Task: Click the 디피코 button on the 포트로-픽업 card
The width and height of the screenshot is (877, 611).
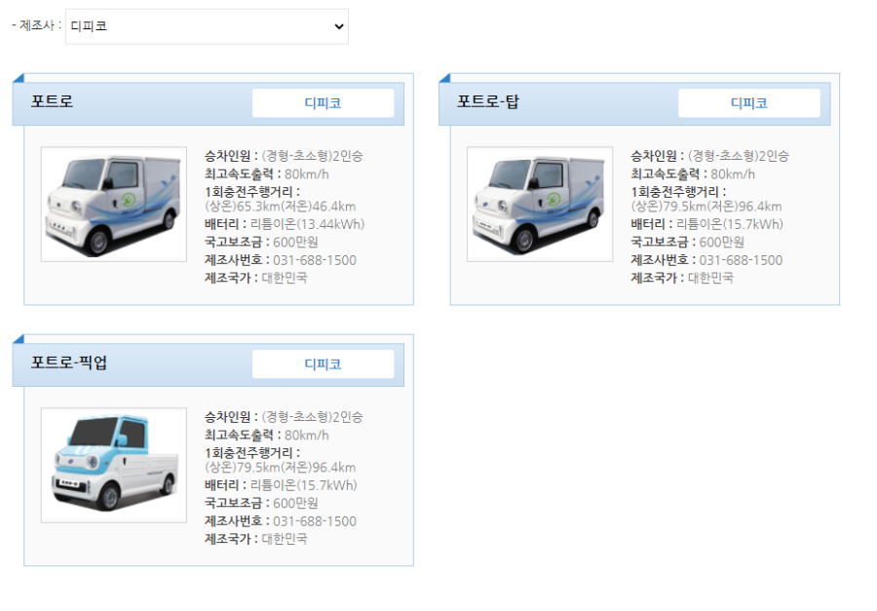Action: pyautogui.click(x=323, y=364)
